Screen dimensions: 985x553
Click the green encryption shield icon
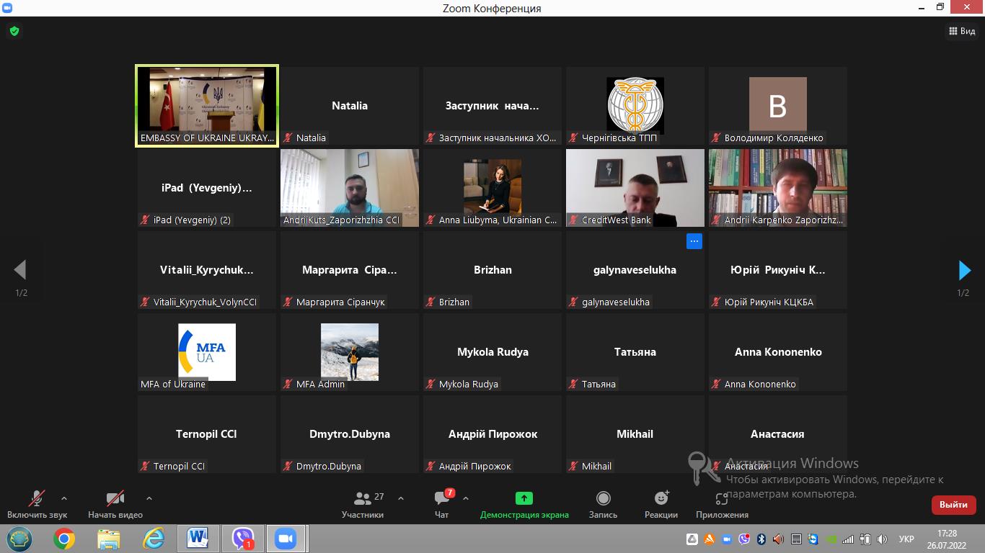[x=14, y=31]
